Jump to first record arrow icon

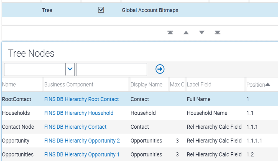(170, 33)
